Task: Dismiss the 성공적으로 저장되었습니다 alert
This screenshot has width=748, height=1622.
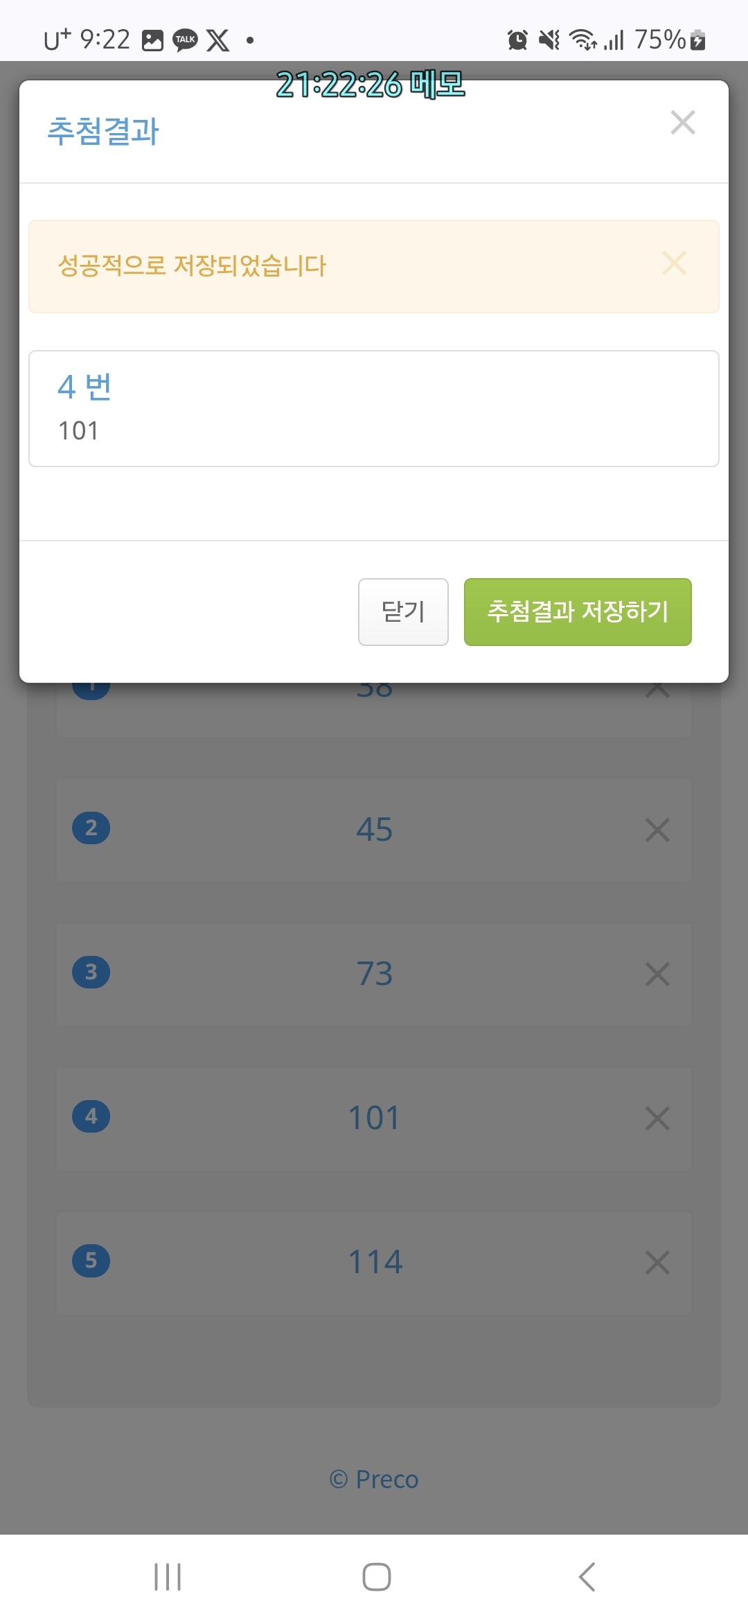Action: [673, 263]
